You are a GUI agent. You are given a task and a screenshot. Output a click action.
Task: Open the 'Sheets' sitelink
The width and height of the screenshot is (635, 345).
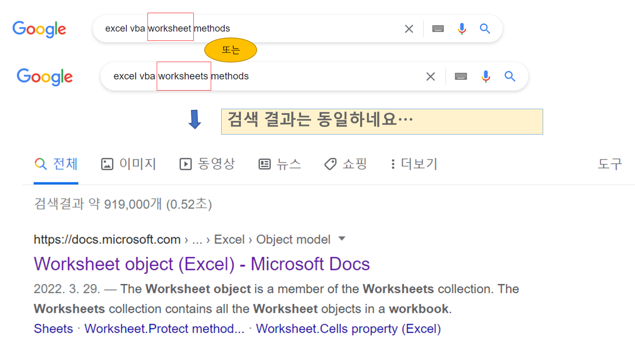(x=53, y=328)
